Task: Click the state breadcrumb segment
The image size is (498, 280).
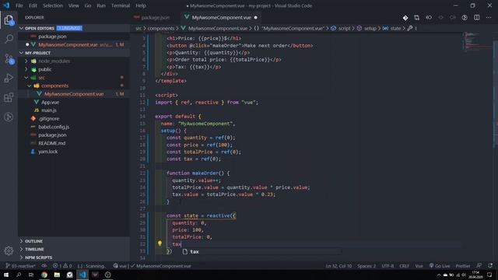Action: click(395, 28)
